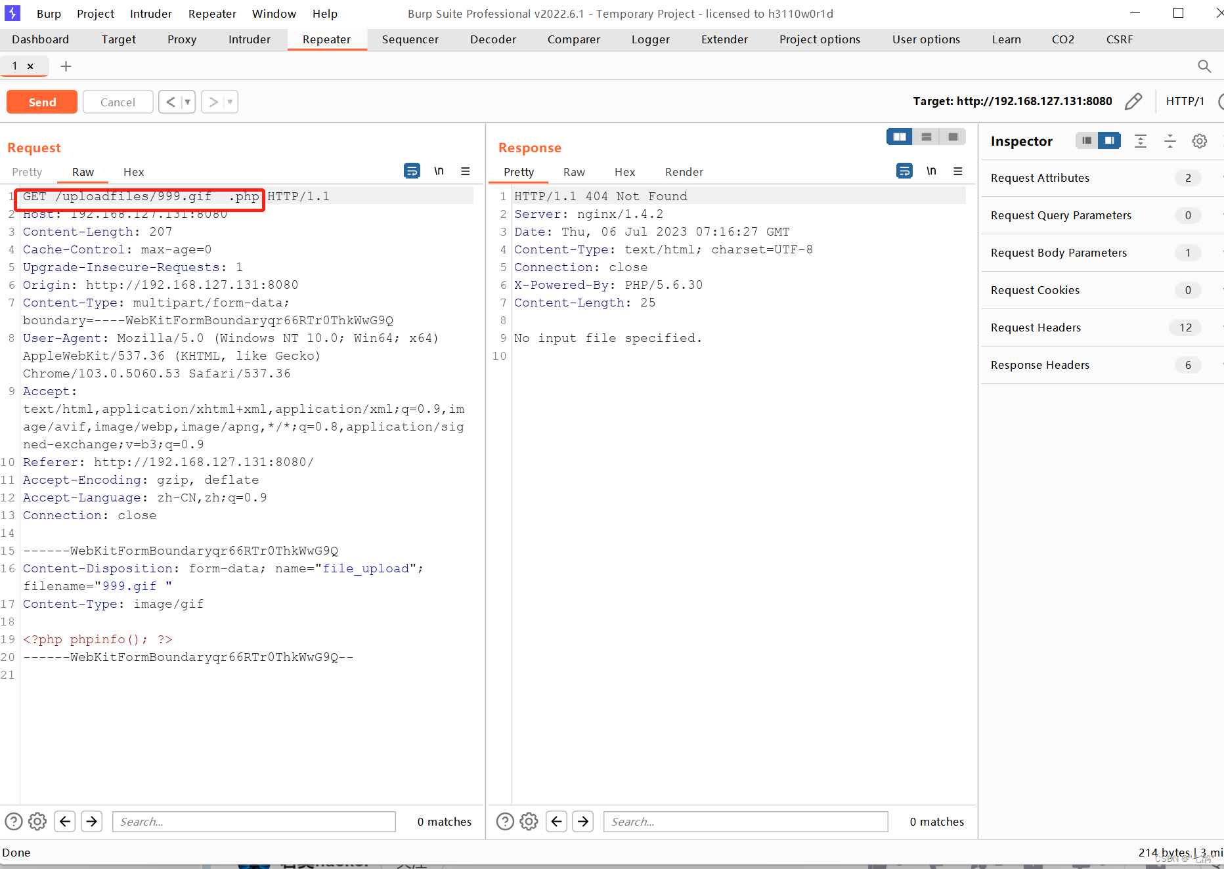1224x869 pixels.
Task: Expand Request Attributes section
Action: tap(1101, 178)
